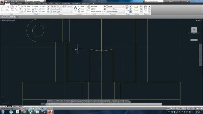
Task: Select the Line tool
Action: coord(2,8)
